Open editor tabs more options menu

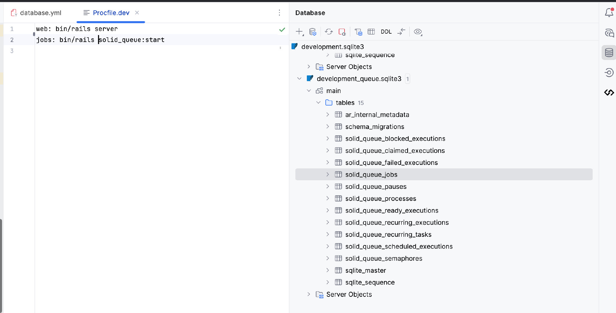click(279, 13)
